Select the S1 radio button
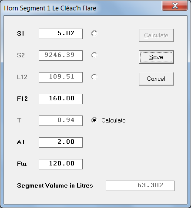 (x=94, y=33)
